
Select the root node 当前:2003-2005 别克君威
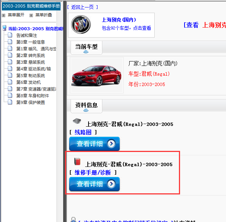[x=36, y=29]
